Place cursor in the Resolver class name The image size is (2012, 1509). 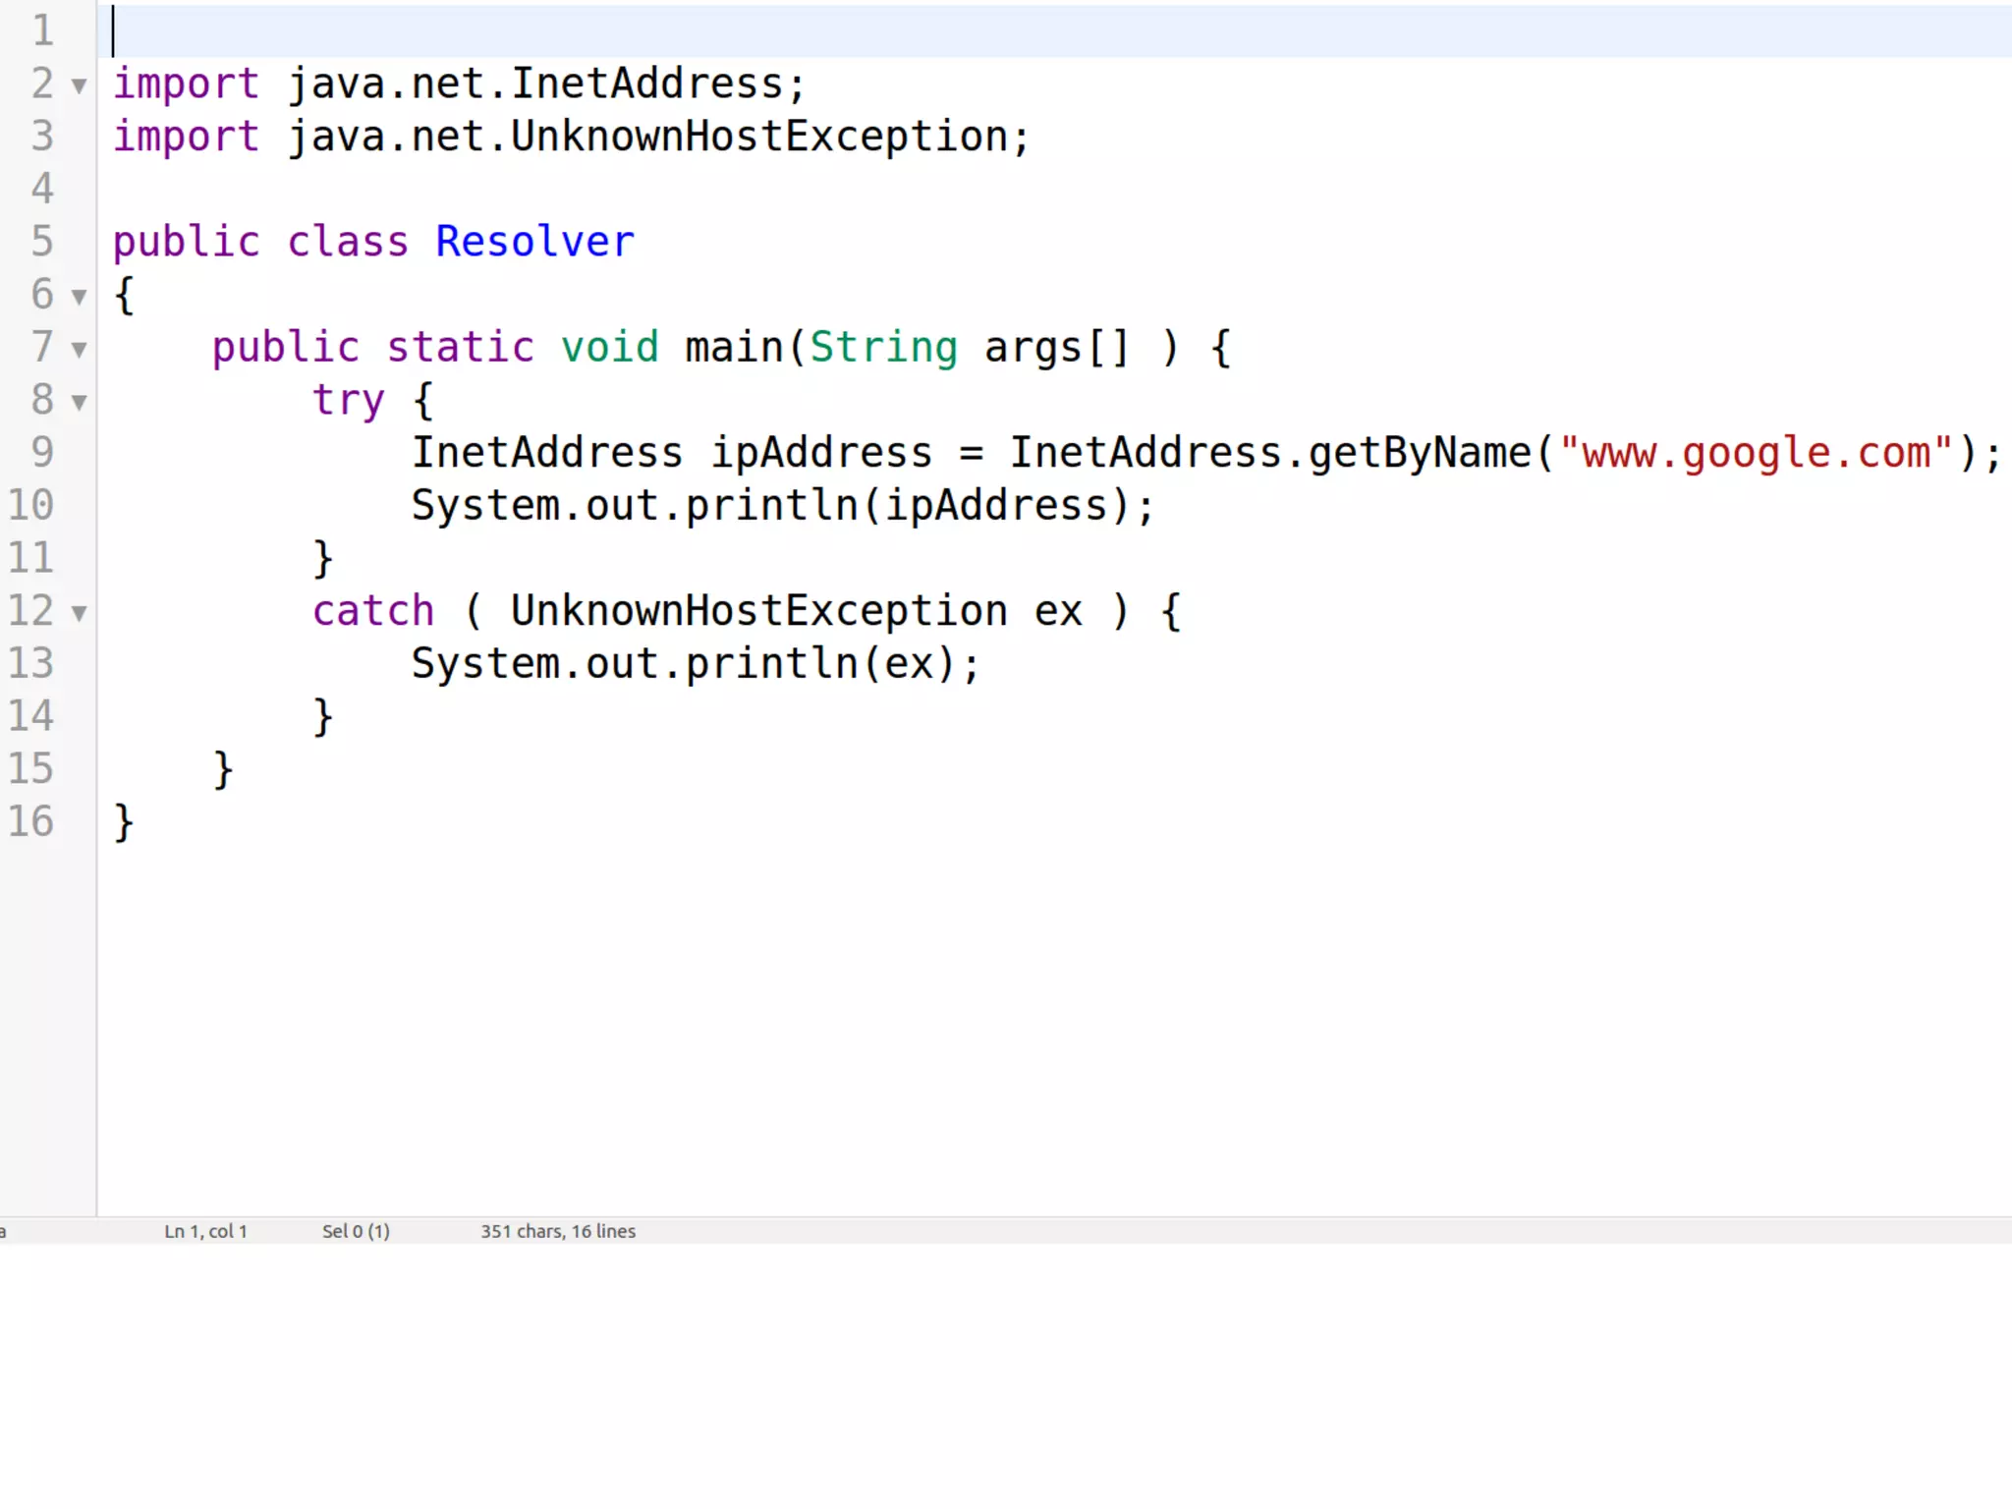pos(534,242)
